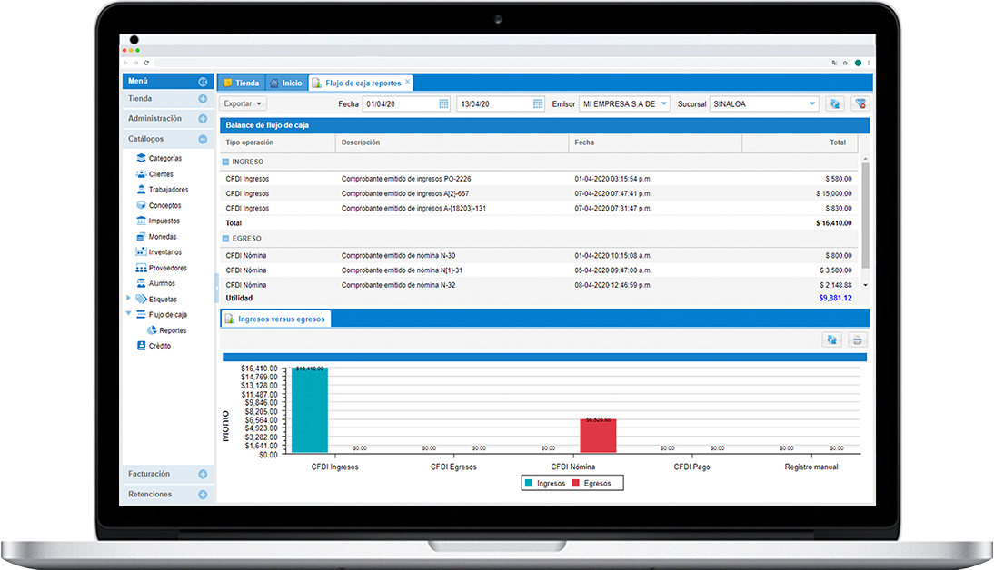Collapse the EGRESO group rows
994x570 pixels.
click(x=226, y=239)
